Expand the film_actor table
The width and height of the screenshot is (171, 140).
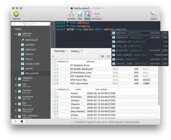pyautogui.click(x=16, y=110)
